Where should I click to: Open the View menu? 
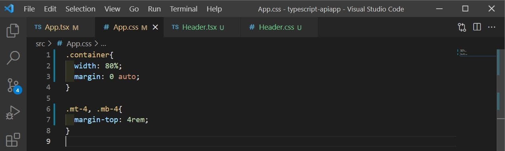coord(113,9)
